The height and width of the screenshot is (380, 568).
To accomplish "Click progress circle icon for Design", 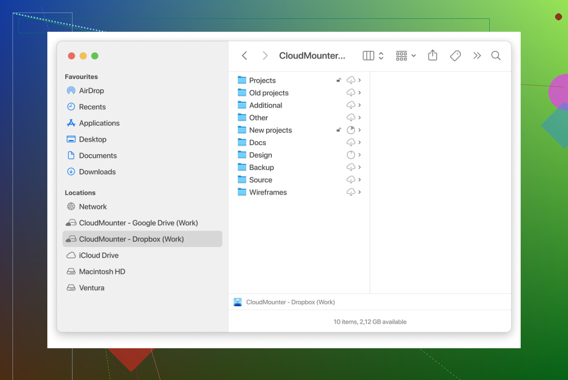I will pos(351,155).
